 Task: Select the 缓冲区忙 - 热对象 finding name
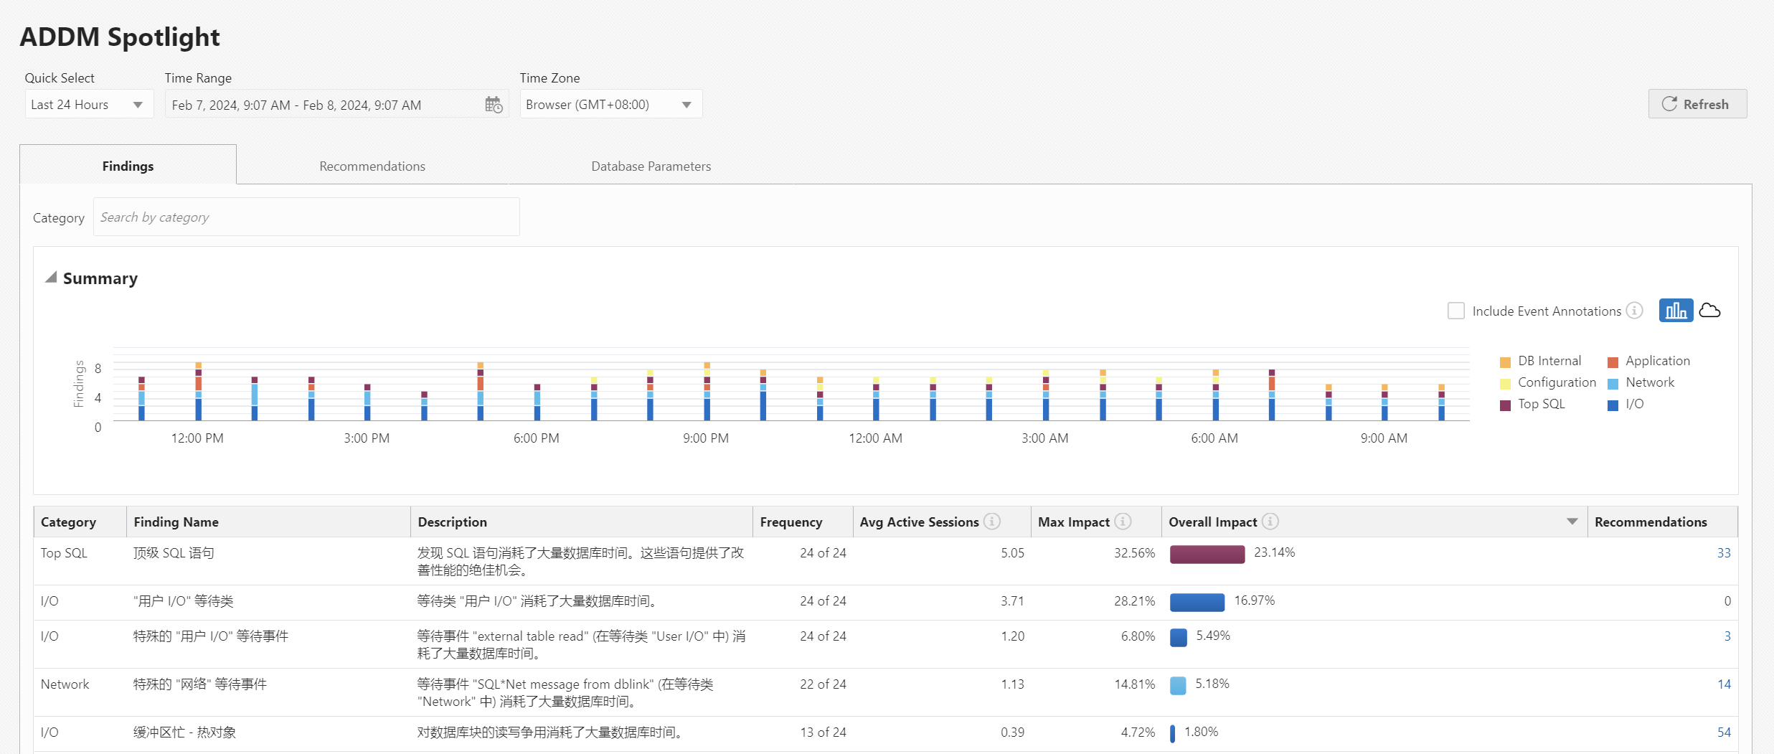185,732
